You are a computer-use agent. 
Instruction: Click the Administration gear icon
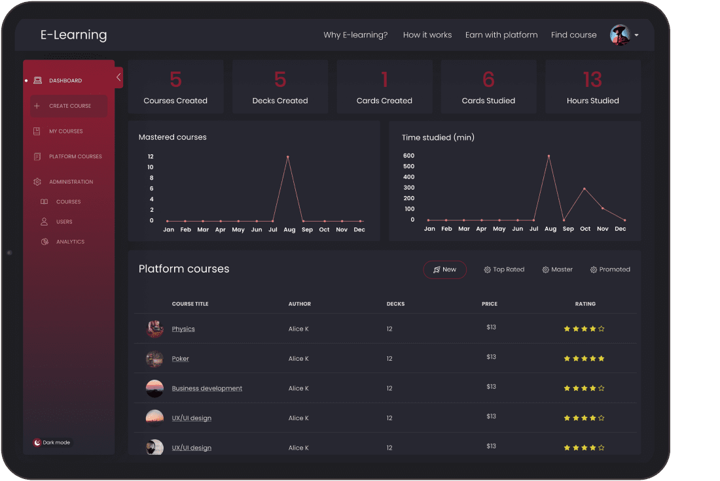[37, 182]
